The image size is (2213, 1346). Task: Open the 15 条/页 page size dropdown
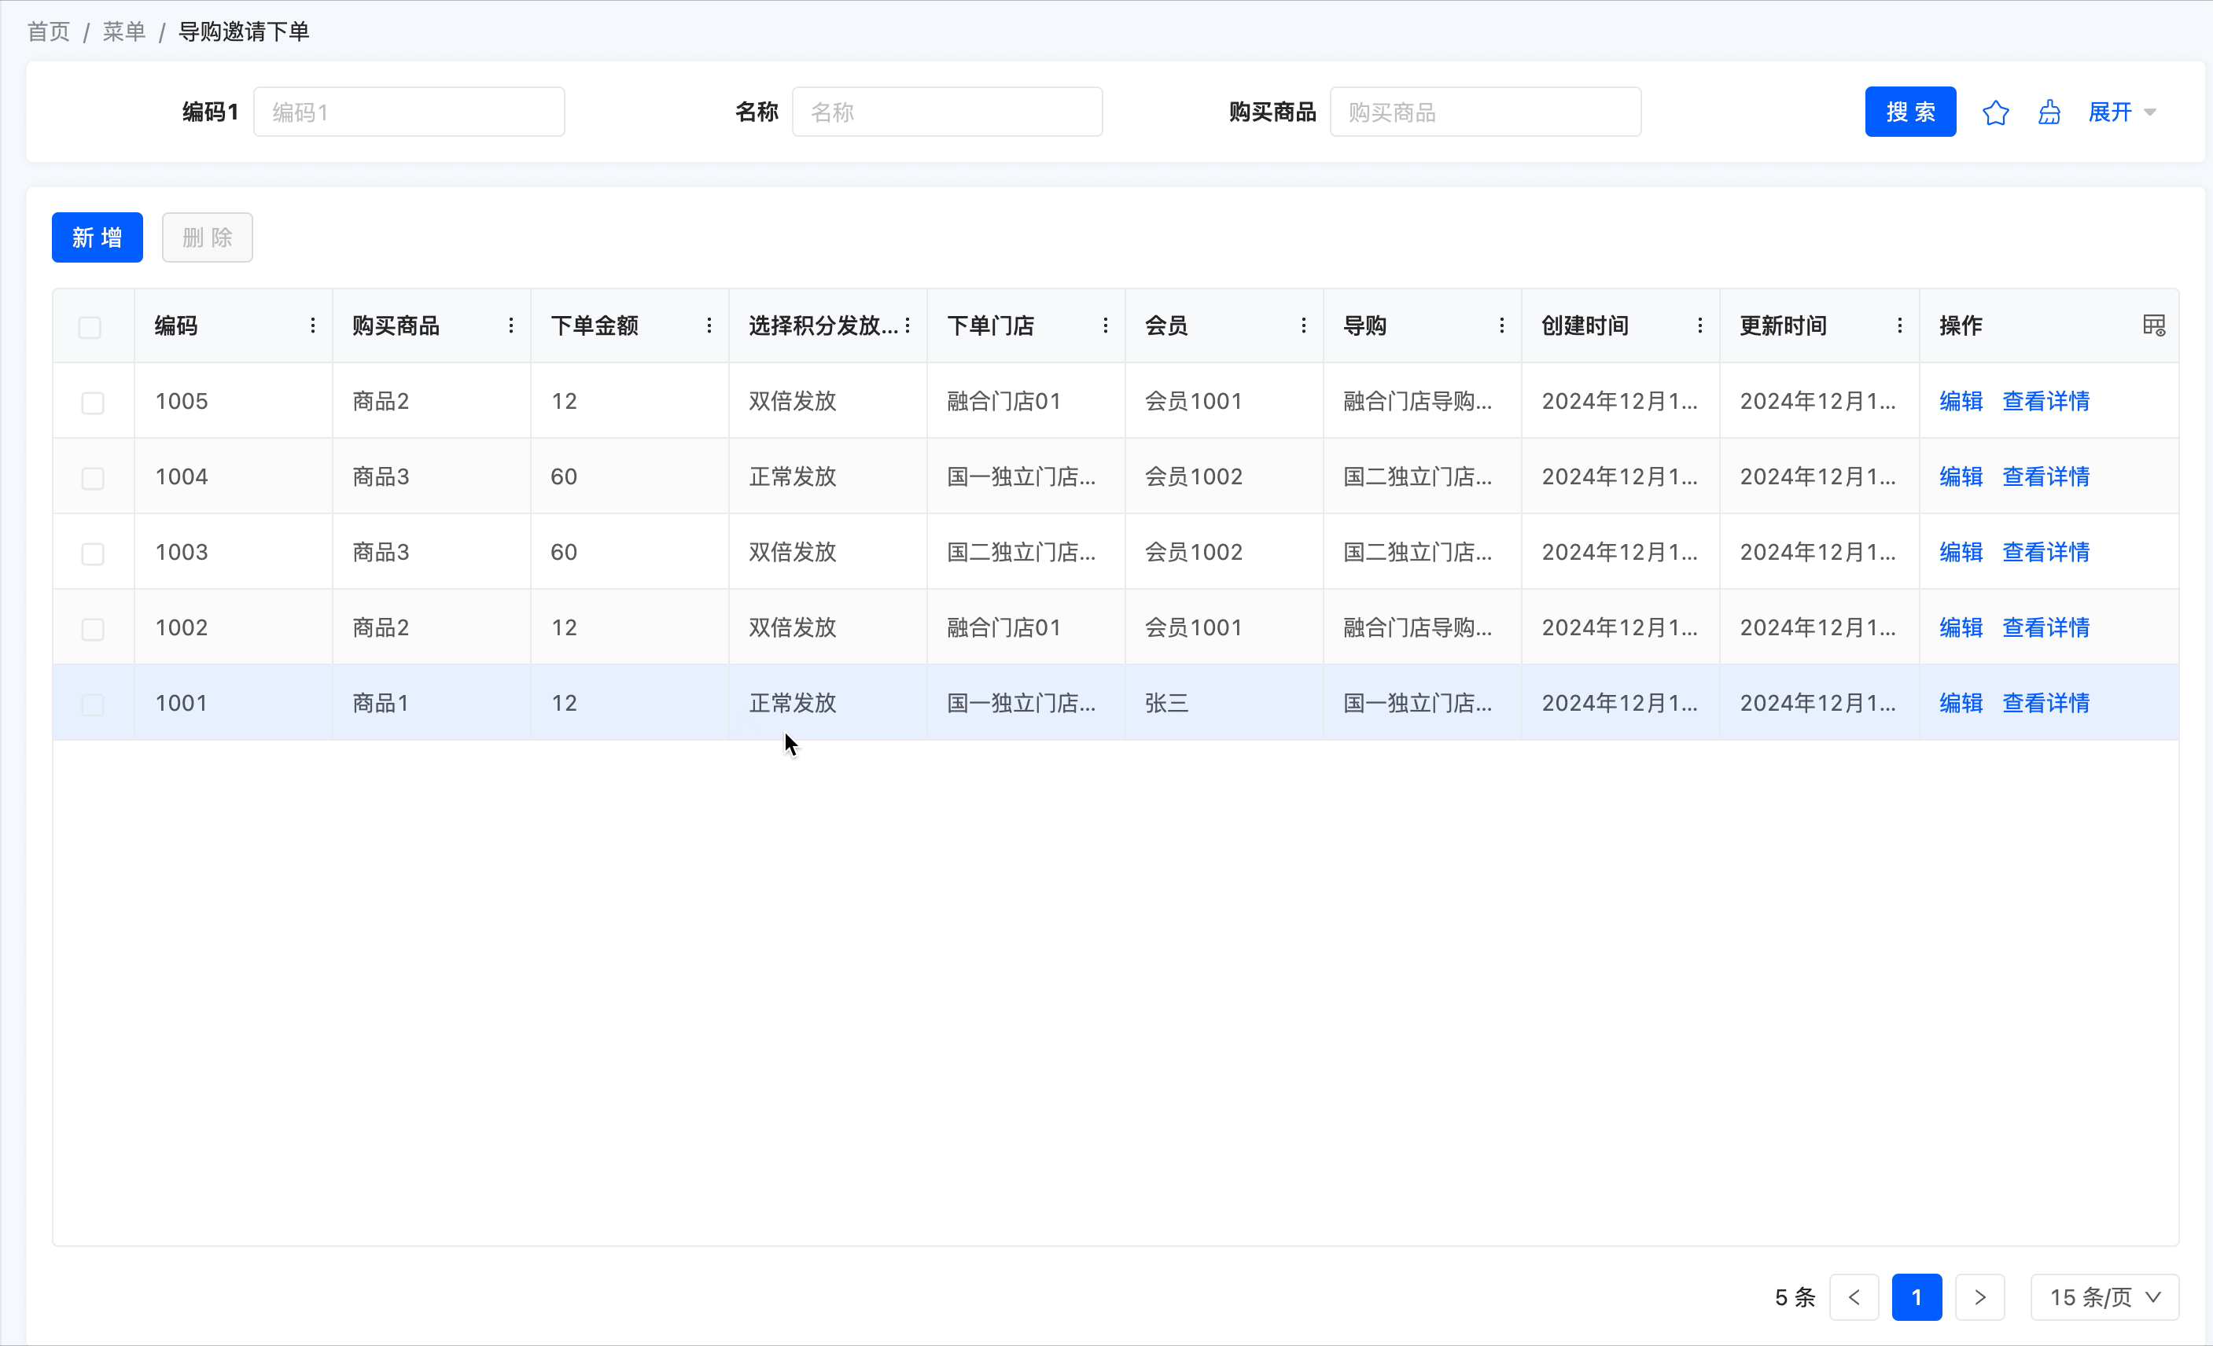click(x=2104, y=1296)
